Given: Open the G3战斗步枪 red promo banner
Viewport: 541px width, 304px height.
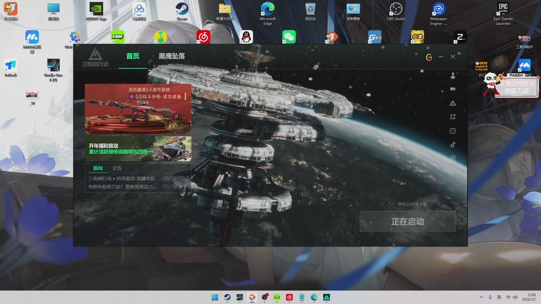Looking at the screenshot, I should pos(138,109).
